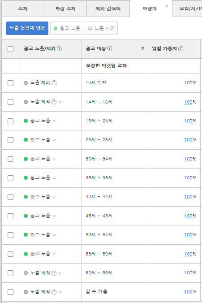Screen dimensions: 202x303
Task: Click 노출 연령대 변경 button
Action: pyautogui.click(x=27, y=28)
